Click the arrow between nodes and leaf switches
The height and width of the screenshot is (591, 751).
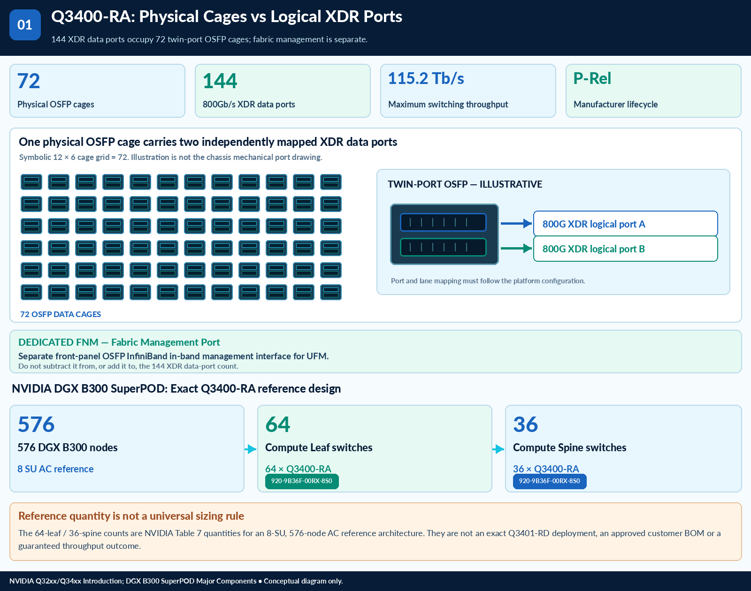(251, 449)
